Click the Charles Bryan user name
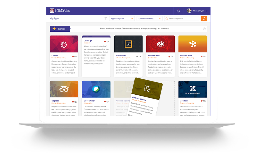The width and height of the screenshot is (254, 153). [198, 11]
